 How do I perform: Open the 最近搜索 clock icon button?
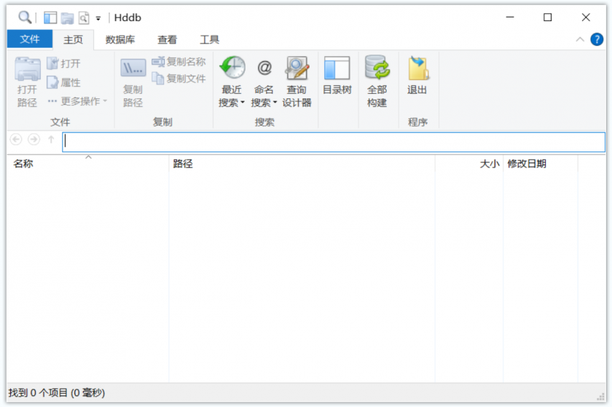tap(232, 68)
